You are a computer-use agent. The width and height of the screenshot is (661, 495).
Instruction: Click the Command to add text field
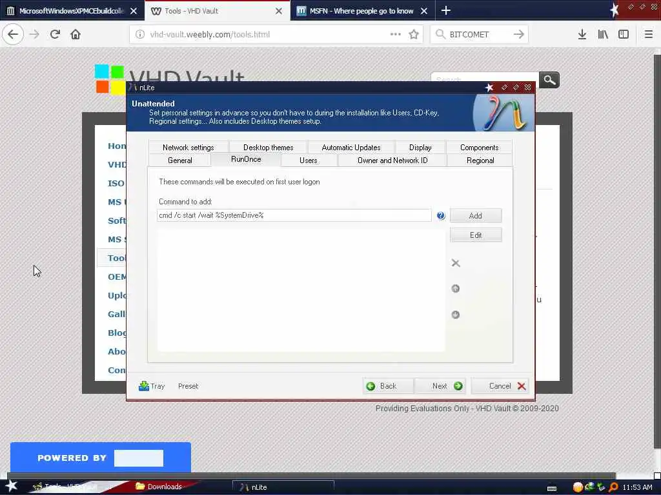click(294, 215)
